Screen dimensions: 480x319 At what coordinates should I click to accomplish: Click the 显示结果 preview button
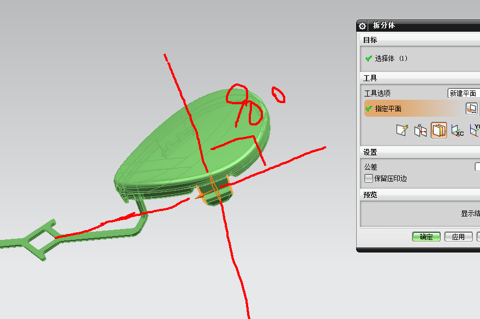(470, 214)
